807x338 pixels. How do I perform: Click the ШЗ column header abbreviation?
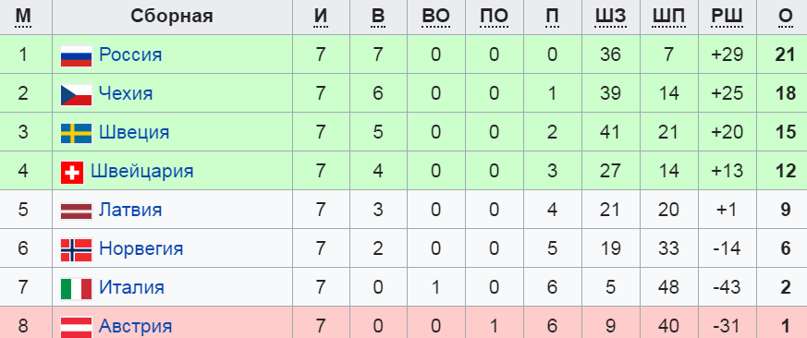pyautogui.click(x=610, y=17)
